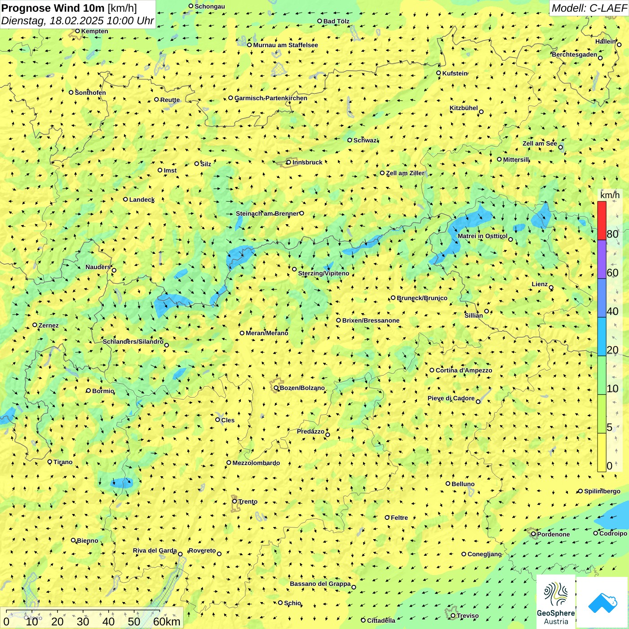629x629 pixels.
Task: Click the 'km/h' legend unit label
Action: click(610, 195)
